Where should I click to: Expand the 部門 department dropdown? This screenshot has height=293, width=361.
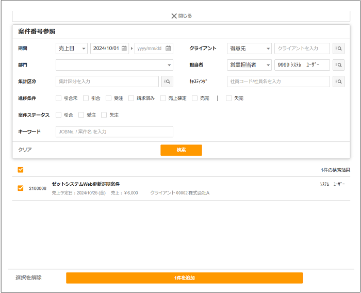(x=114, y=65)
